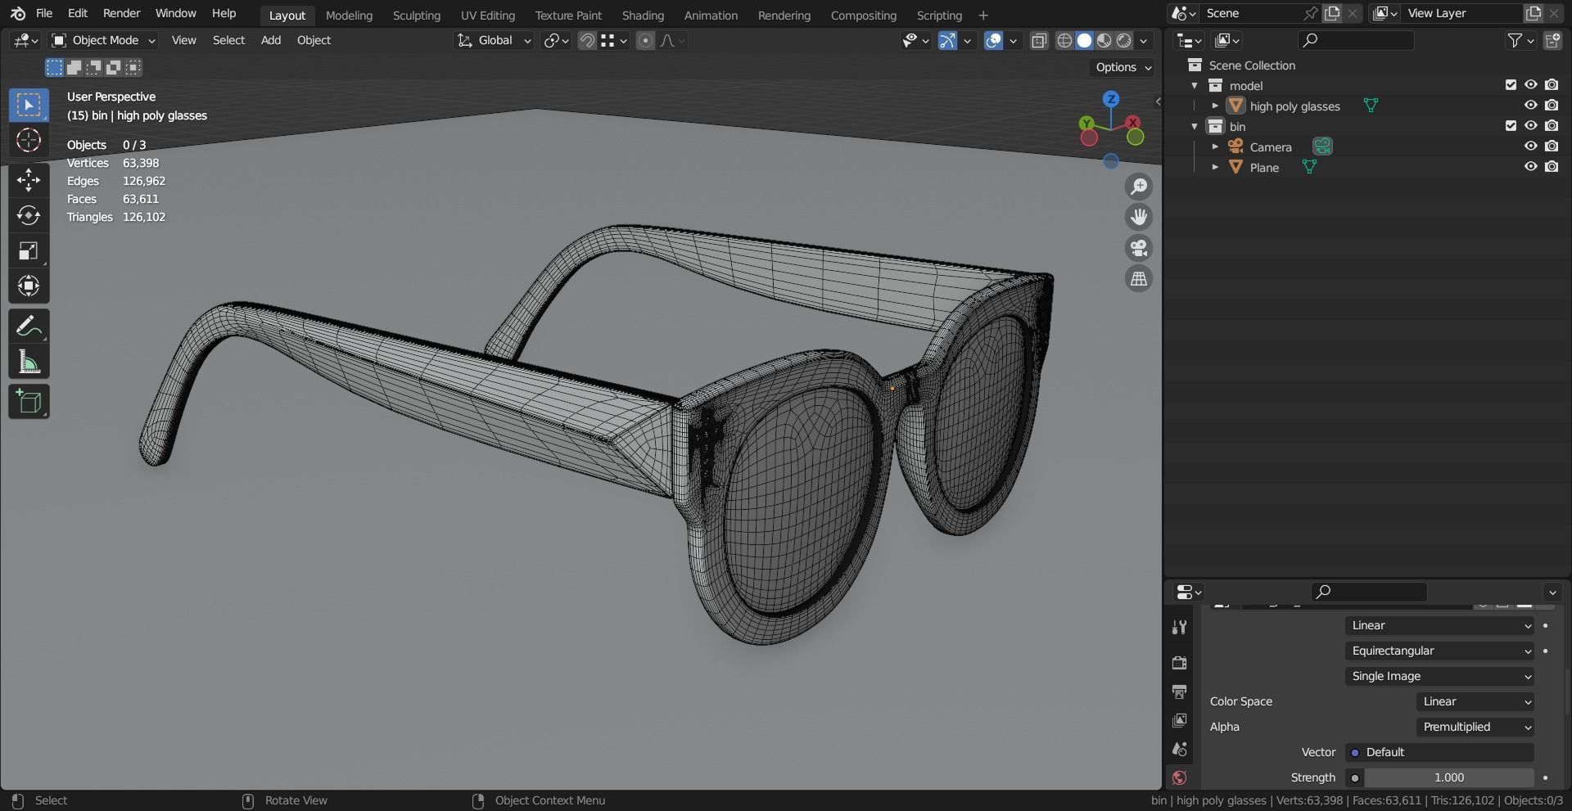The width and height of the screenshot is (1572, 811).
Task: Hide high poly glasses in viewport
Action: click(1530, 106)
